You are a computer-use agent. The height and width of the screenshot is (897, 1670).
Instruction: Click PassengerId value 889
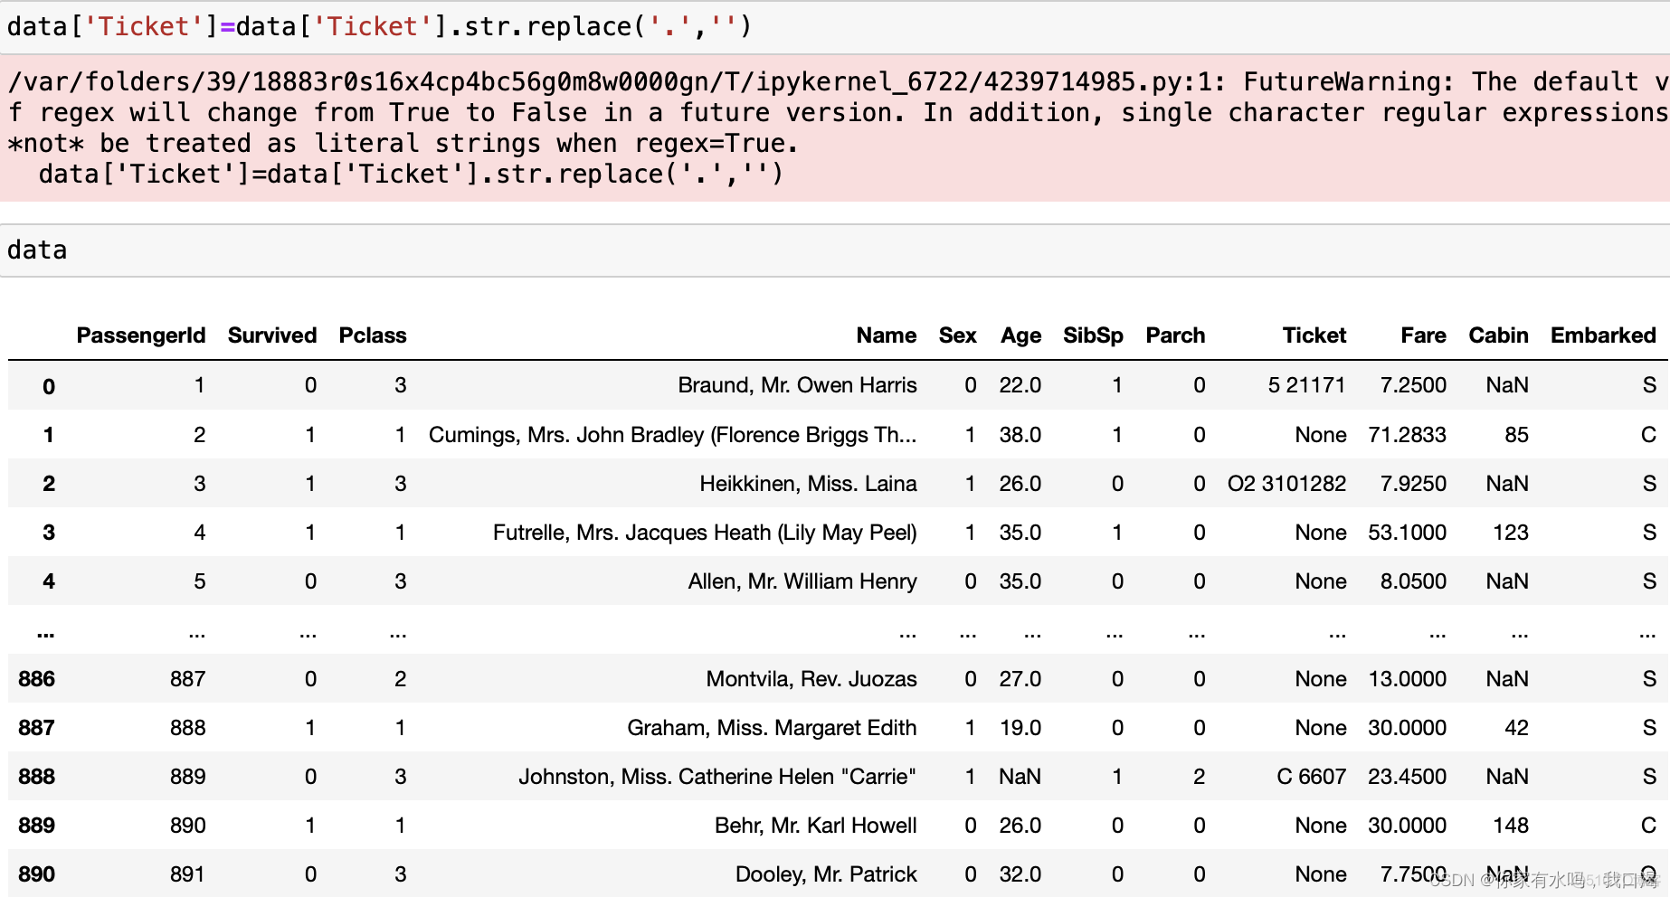point(188,777)
